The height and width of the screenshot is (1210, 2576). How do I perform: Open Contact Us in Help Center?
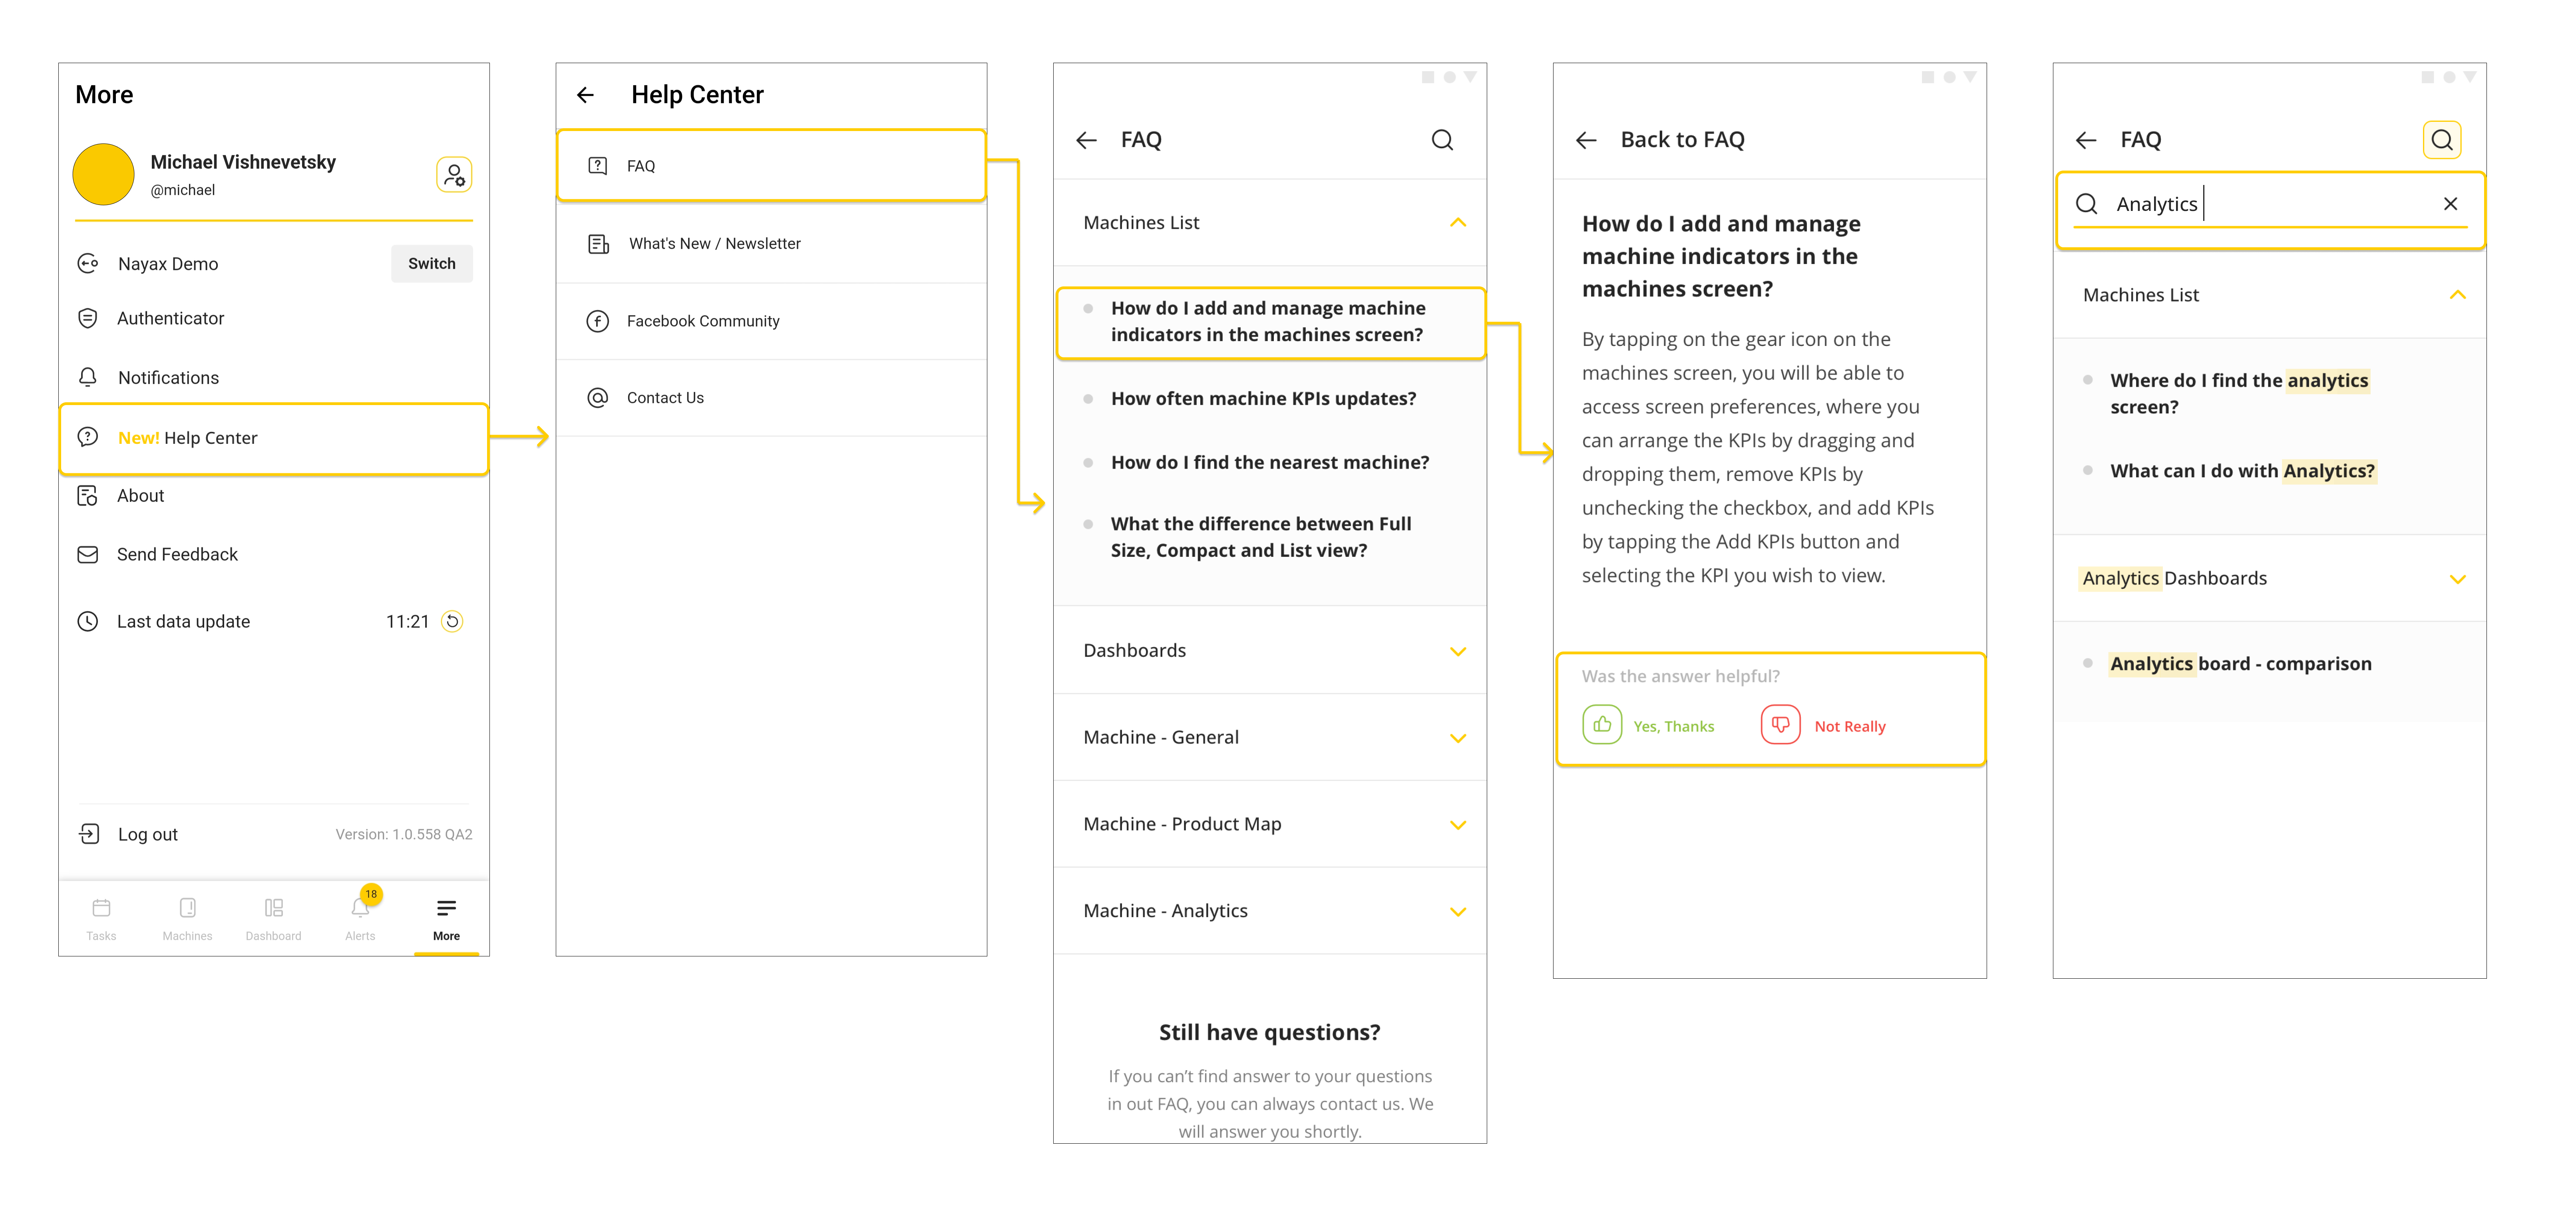(771, 398)
